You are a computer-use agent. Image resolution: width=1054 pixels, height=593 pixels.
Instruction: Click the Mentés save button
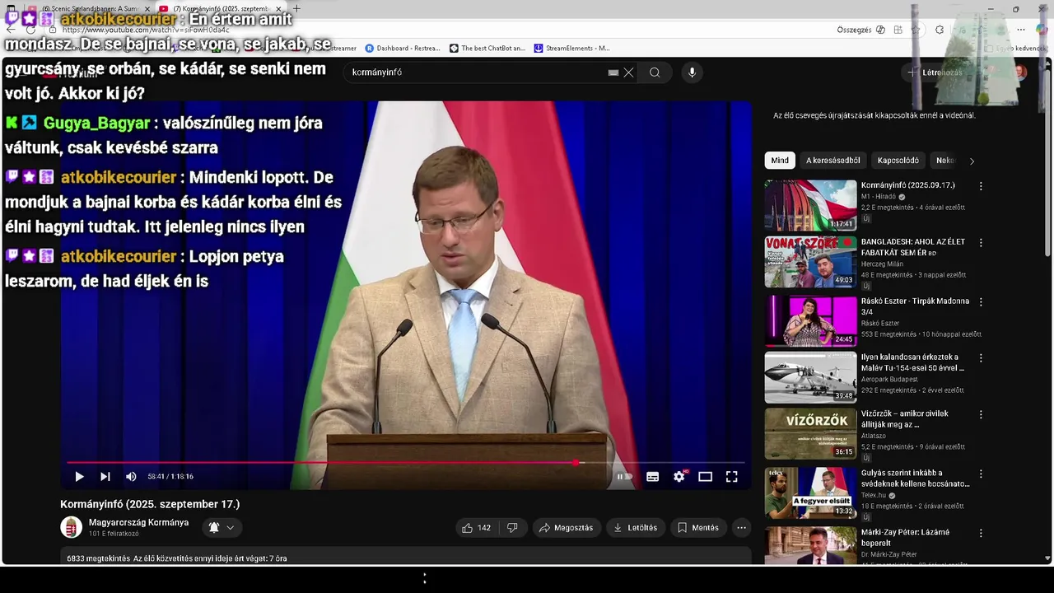pyautogui.click(x=698, y=528)
